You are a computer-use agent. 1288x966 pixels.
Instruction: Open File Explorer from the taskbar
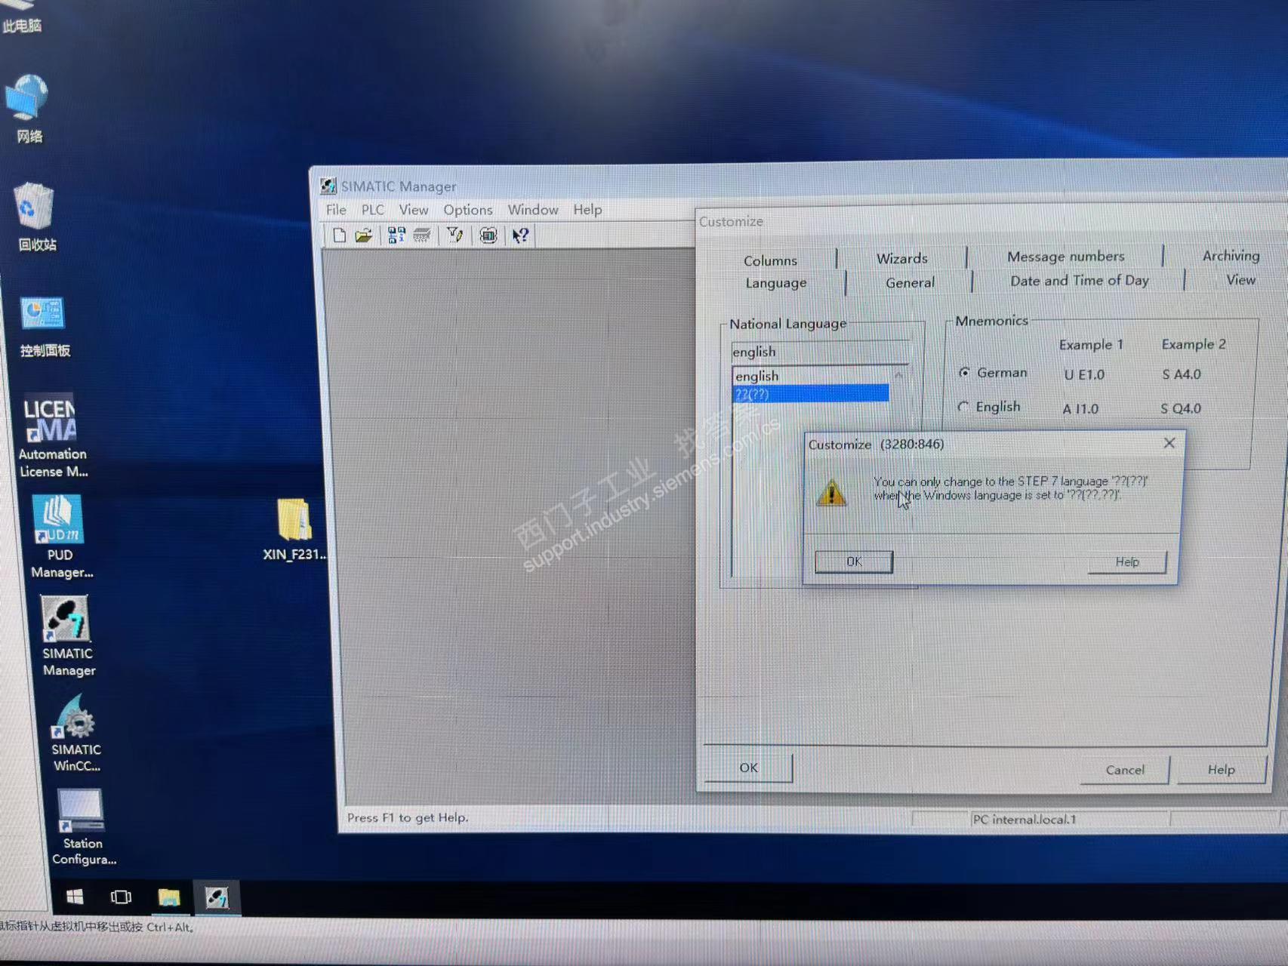point(168,897)
